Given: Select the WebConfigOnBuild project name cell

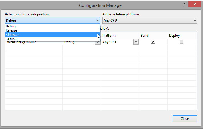Looking at the screenshot, I should tap(34, 43).
